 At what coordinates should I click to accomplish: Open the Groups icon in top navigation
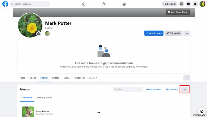pyautogui.click(x=124, y=4)
